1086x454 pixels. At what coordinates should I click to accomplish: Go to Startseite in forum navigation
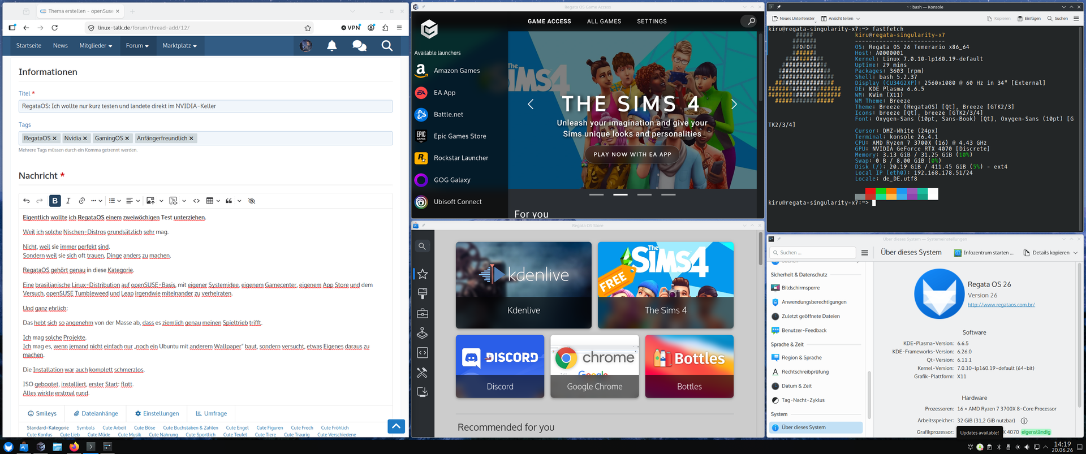[29, 46]
